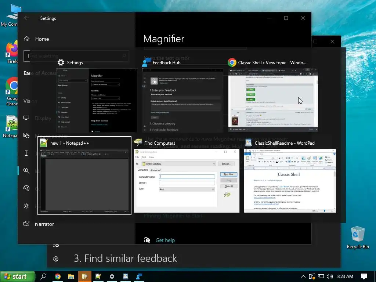Switch to the Find Computers window thumbnail
The image size is (376, 282).
(187, 181)
